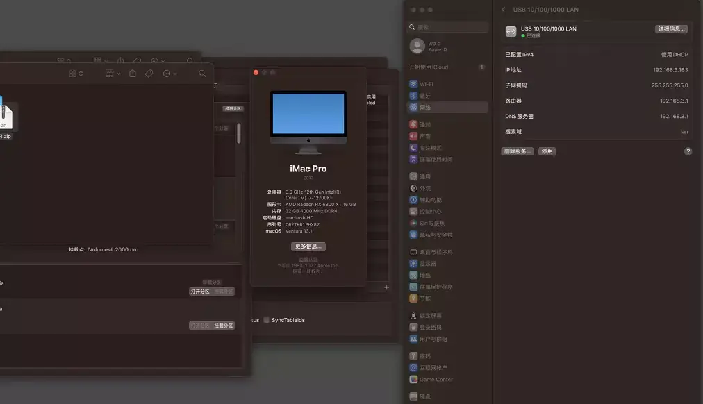The image size is (703, 404).
Task: Click macOS version Ventura 13.1 text
Action: click(x=298, y=232)
